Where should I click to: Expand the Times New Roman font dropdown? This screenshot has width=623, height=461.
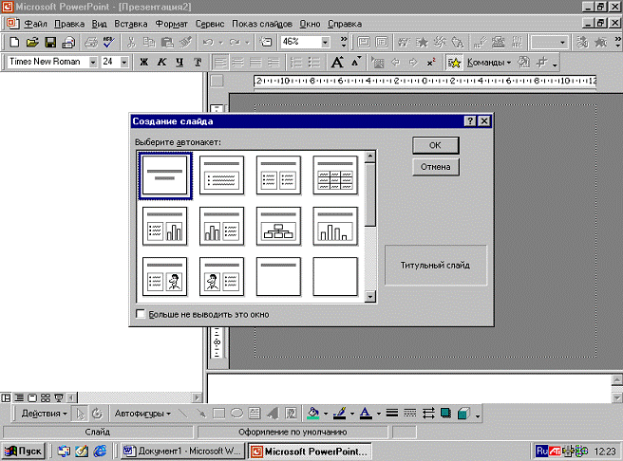click(x=93, y=63)
